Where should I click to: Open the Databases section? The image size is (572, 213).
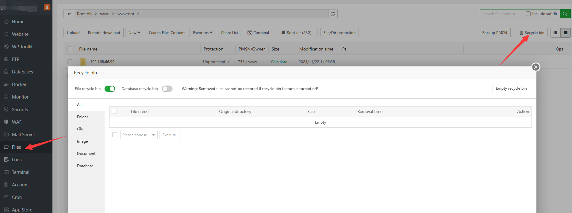pyautogui.click(x=22, y=72)
